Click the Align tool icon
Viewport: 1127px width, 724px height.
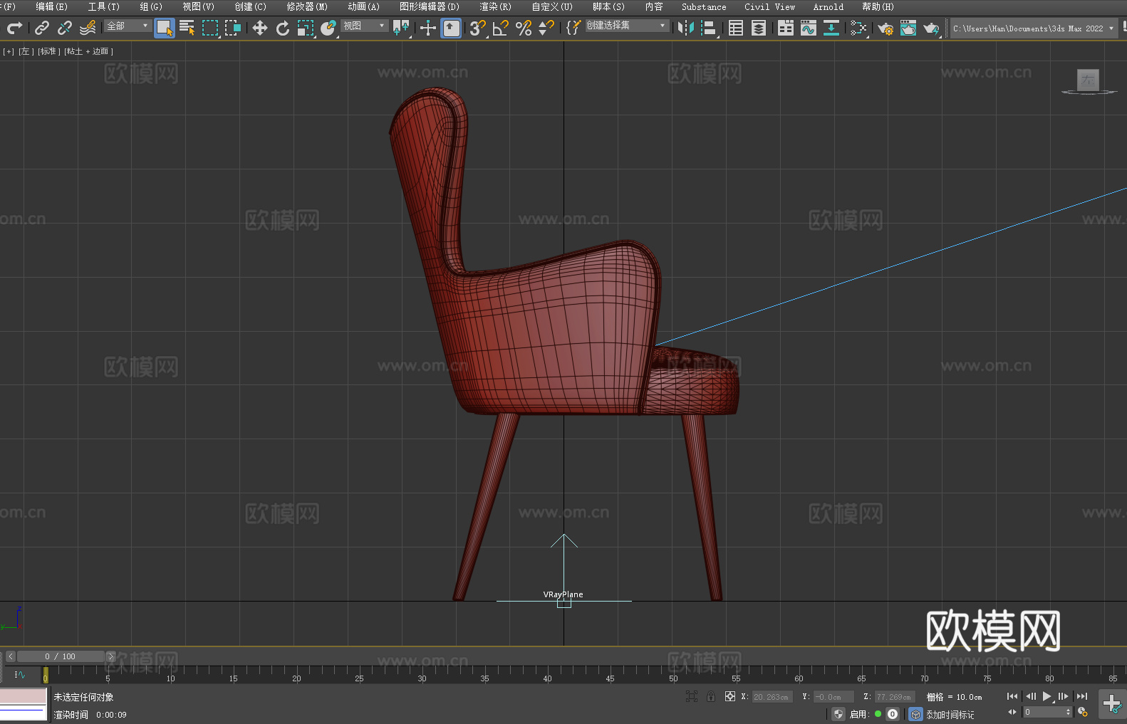click(x=709, y=28)
